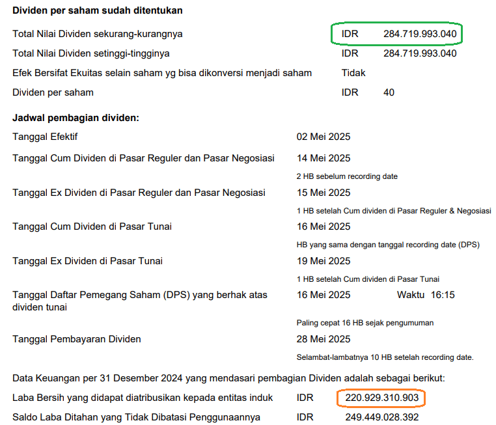
Task: Click value 284.719.993.040 in sekurang-kurangnya row
Action: tap(420, 34)
